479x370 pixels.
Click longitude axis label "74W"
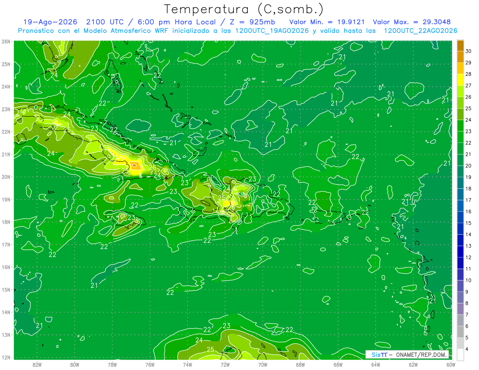coord(188,364)
